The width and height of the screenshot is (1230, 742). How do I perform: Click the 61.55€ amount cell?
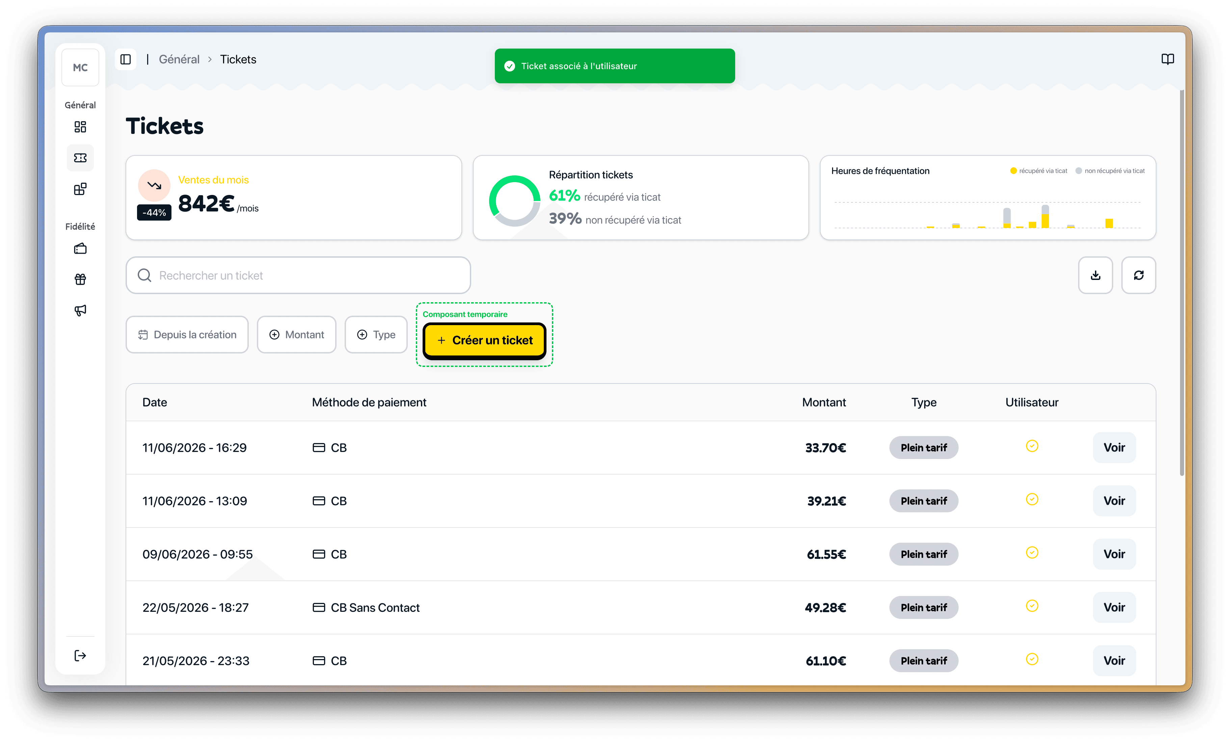coord(826,554)
